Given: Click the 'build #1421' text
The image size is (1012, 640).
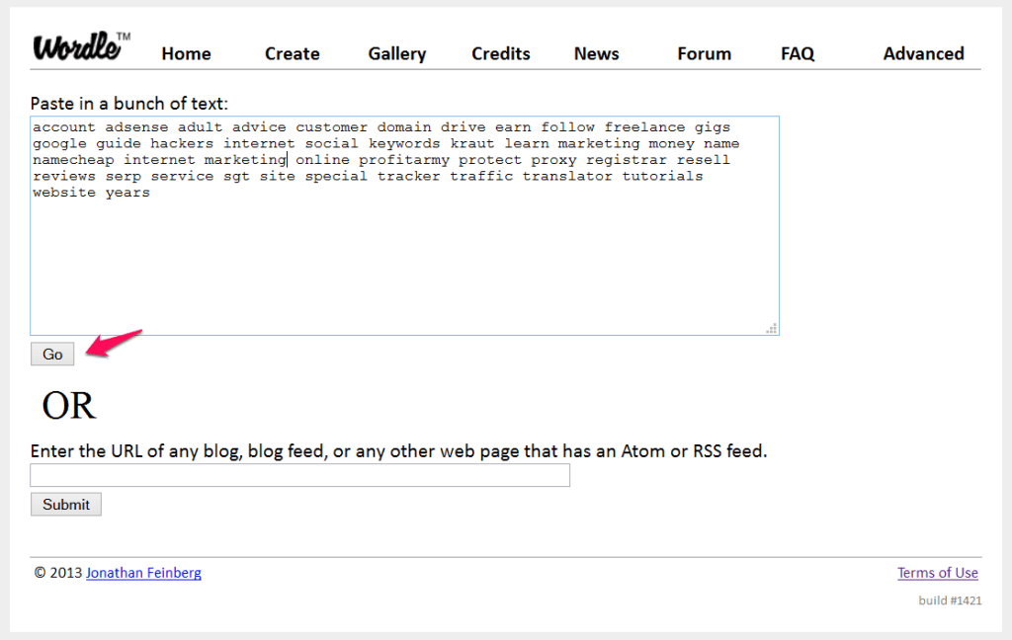Looking at the screenshot, I should click(950, 600).
